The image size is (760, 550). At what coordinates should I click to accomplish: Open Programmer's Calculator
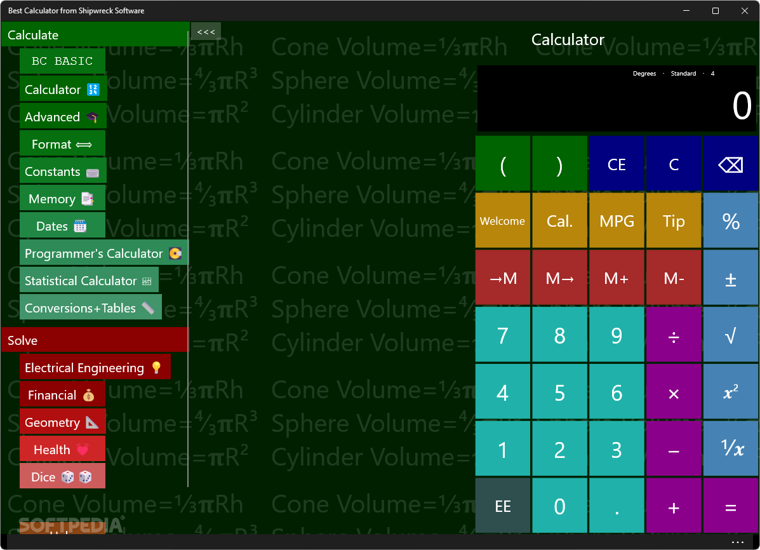(x=103, y=253)
